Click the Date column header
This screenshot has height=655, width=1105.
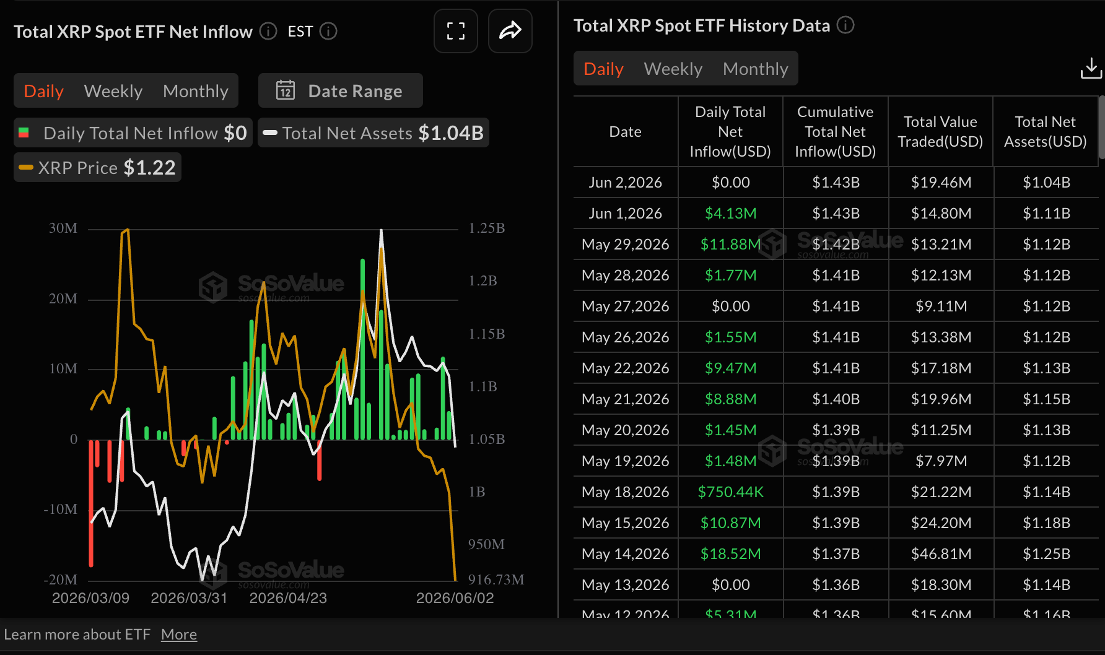(x=626, y=131)
